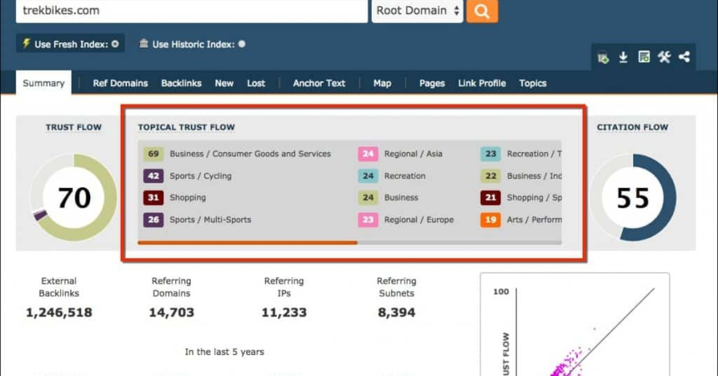
Task: Click the Trust Flow 70 donut chart
Action: click(74, 198)
